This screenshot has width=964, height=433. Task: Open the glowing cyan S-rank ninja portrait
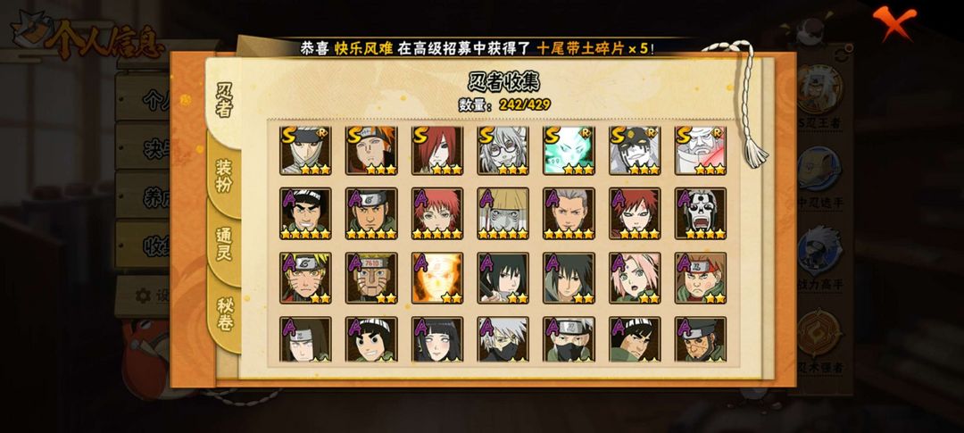(x=569, y=151)
